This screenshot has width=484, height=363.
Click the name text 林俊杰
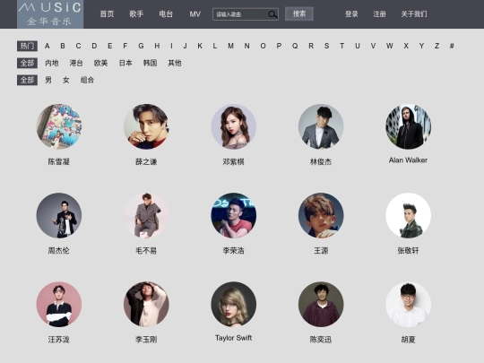click(321, 161)
